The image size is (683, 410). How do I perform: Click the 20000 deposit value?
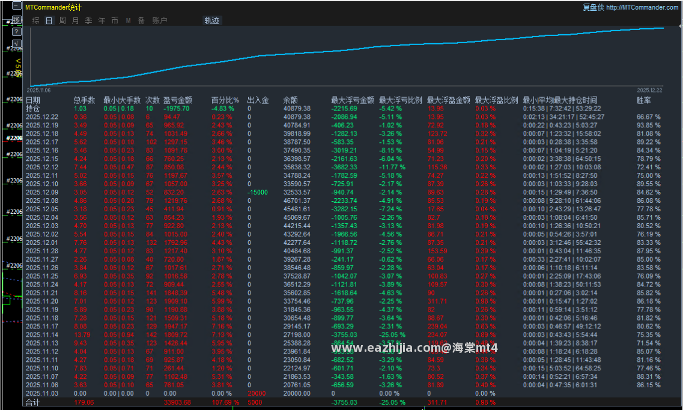click(x=257, y=393)
